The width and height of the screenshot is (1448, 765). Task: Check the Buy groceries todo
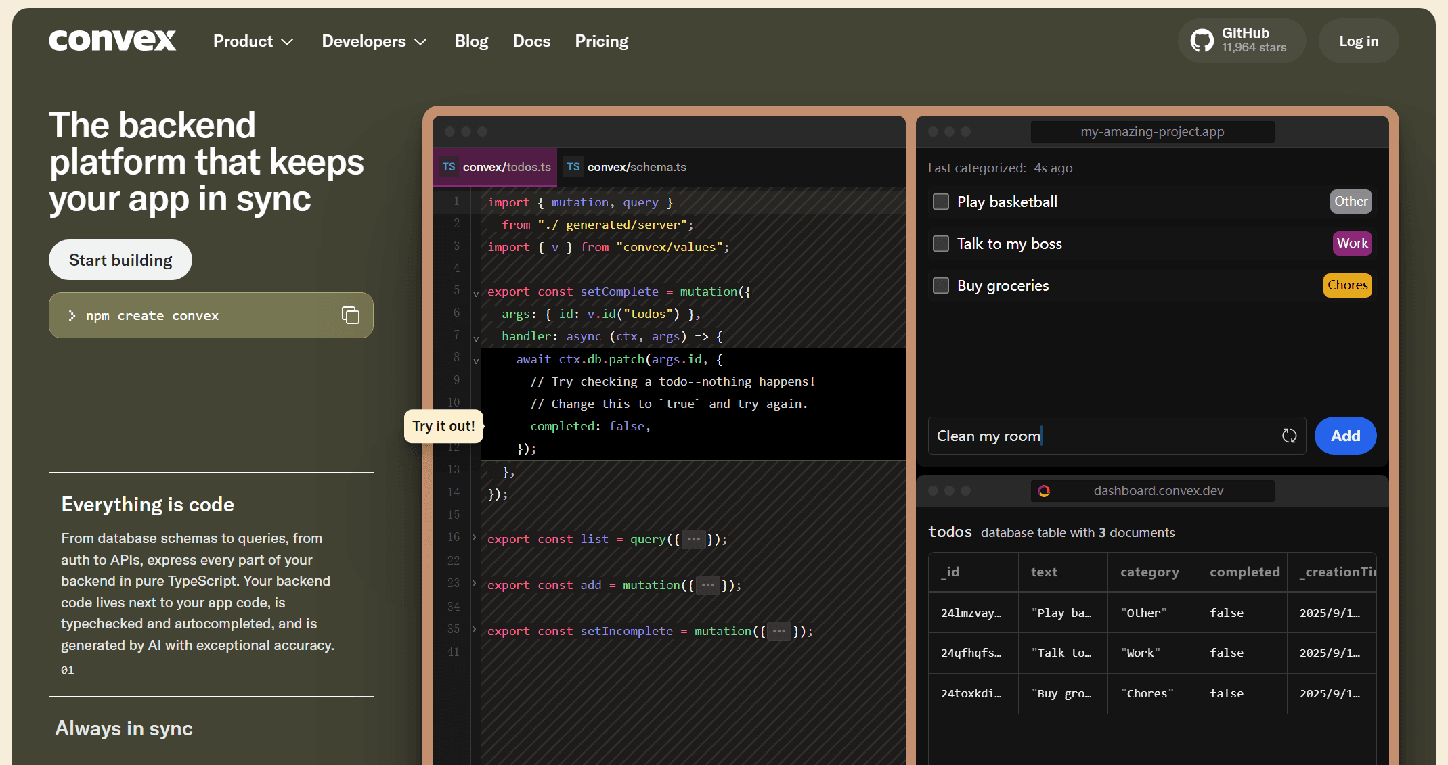(941, 285)
